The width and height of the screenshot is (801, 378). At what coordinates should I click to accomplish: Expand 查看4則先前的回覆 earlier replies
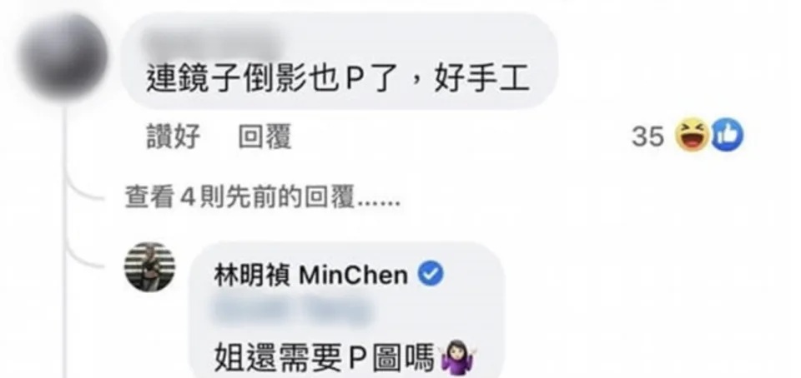(x=263, y=197)
